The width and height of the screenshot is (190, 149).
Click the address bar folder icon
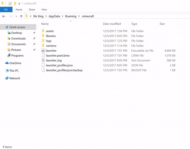(27, 16)
